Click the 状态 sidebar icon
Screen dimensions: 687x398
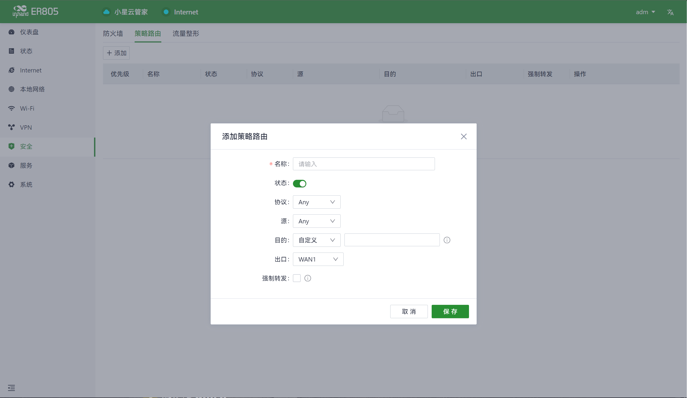pyautogui.click(x=11, y=51)
